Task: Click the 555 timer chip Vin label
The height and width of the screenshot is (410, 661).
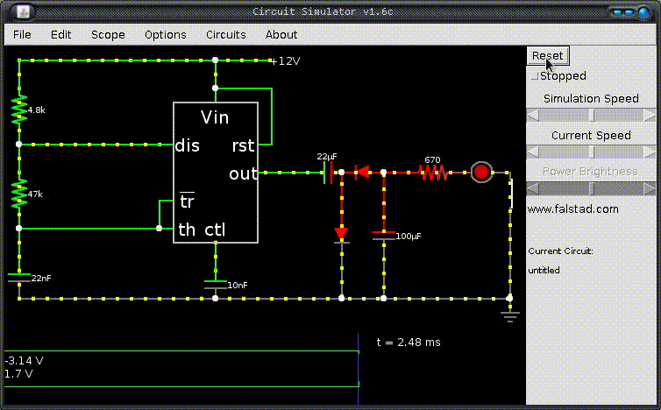Action: click(x=215, y=117)
